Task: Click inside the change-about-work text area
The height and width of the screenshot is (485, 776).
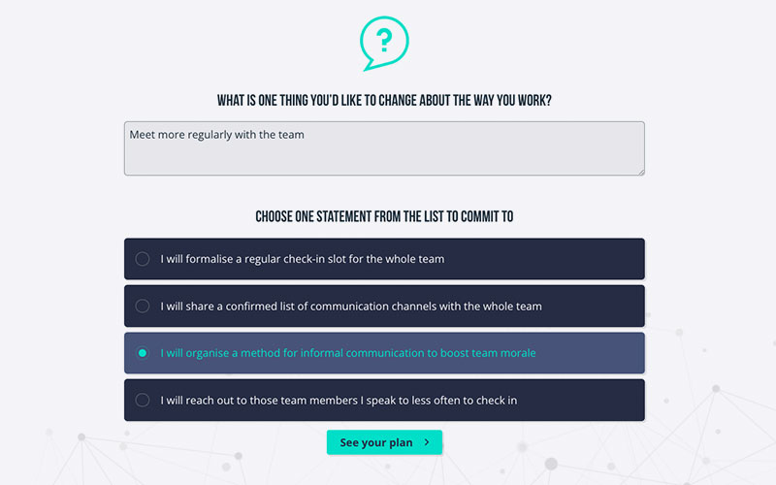Action: [x=384, y=148]
